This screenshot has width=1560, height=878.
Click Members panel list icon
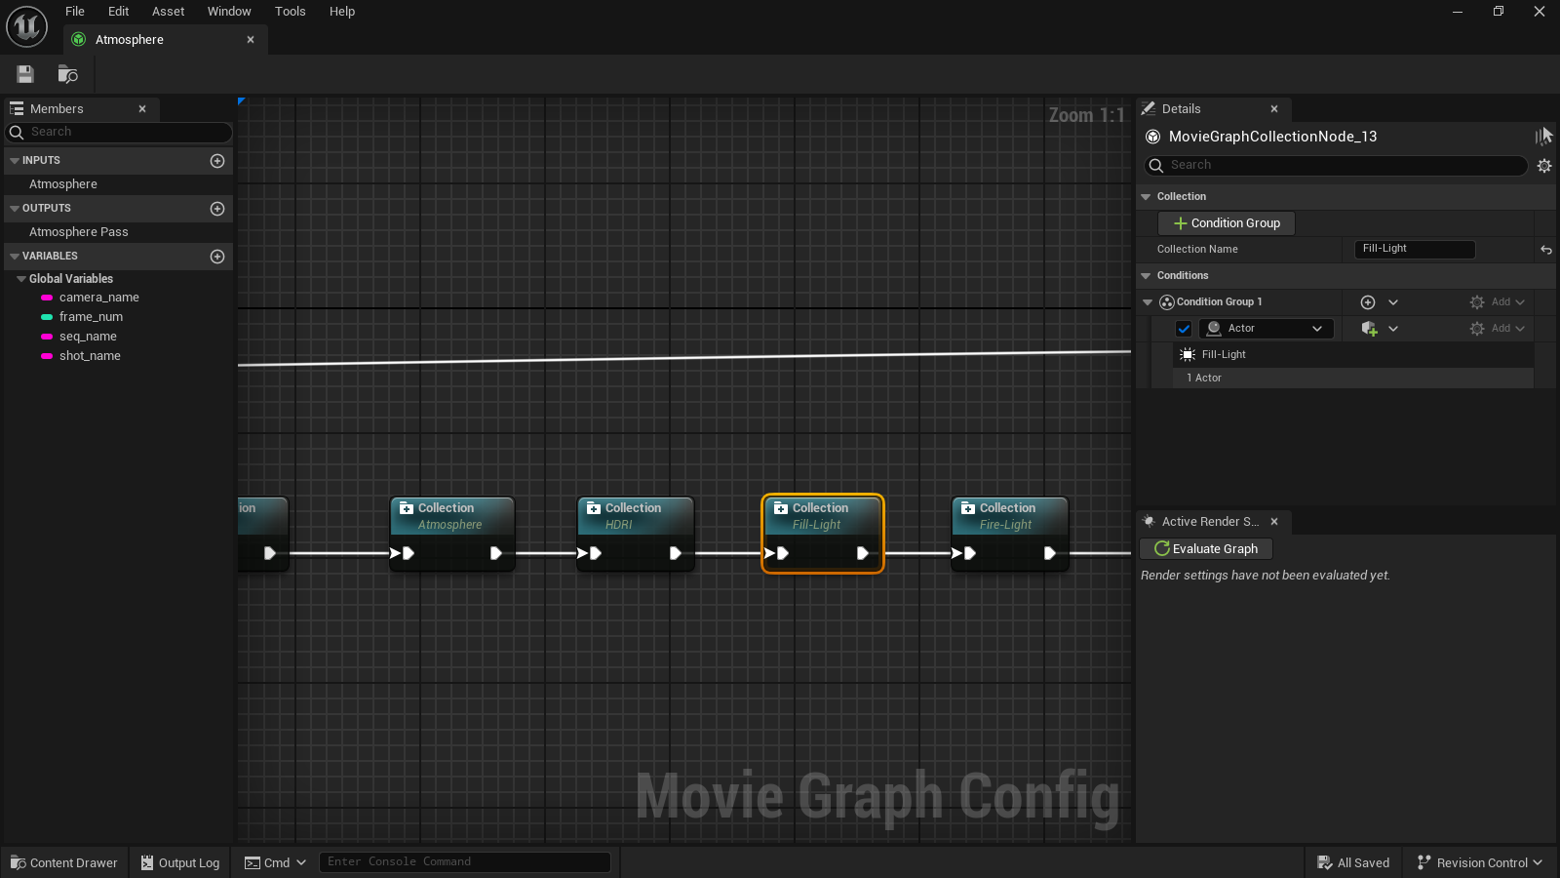[17, 108]
